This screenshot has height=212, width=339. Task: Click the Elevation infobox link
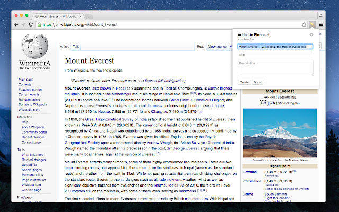(x=249, y=172)
